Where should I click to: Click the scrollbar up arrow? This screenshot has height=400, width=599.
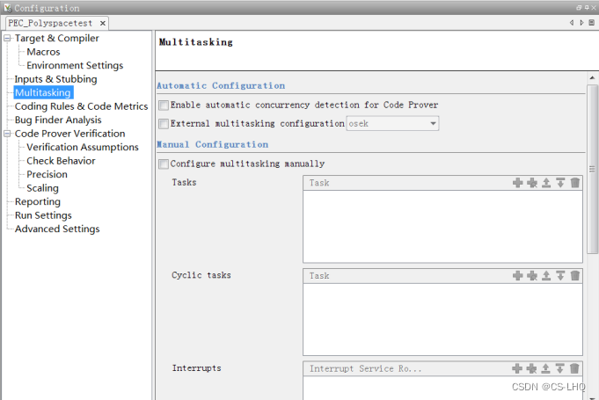[x=592, y=78]
